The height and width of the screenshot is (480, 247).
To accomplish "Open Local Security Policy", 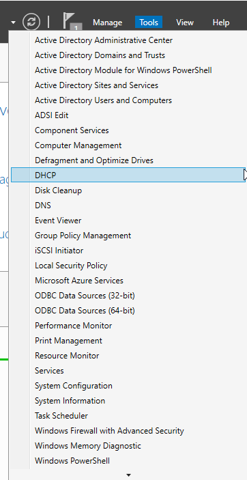I will (x=128, y=266).
